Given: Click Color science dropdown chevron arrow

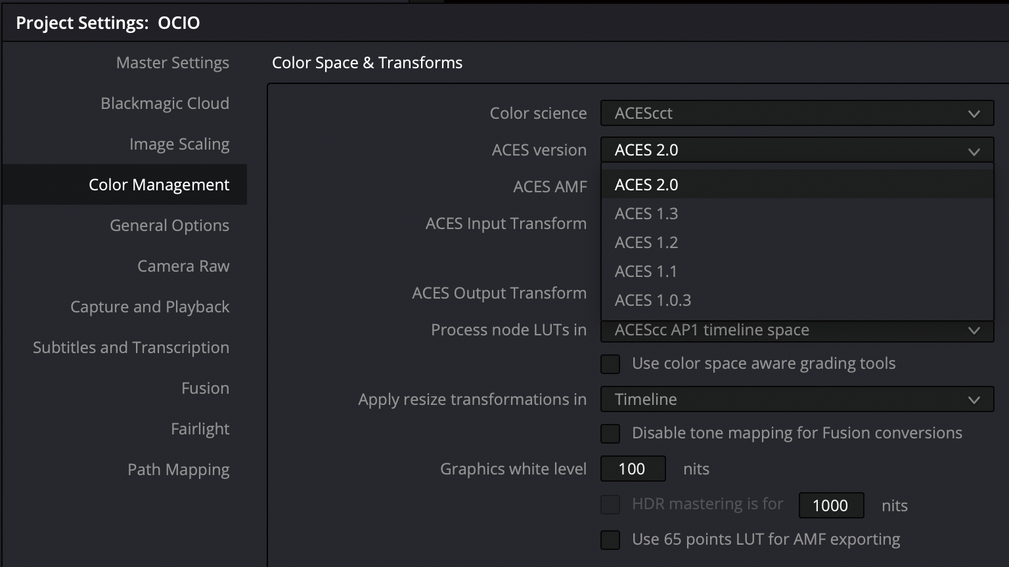Looking at the screenshot, I should click(x=974, y=114).
